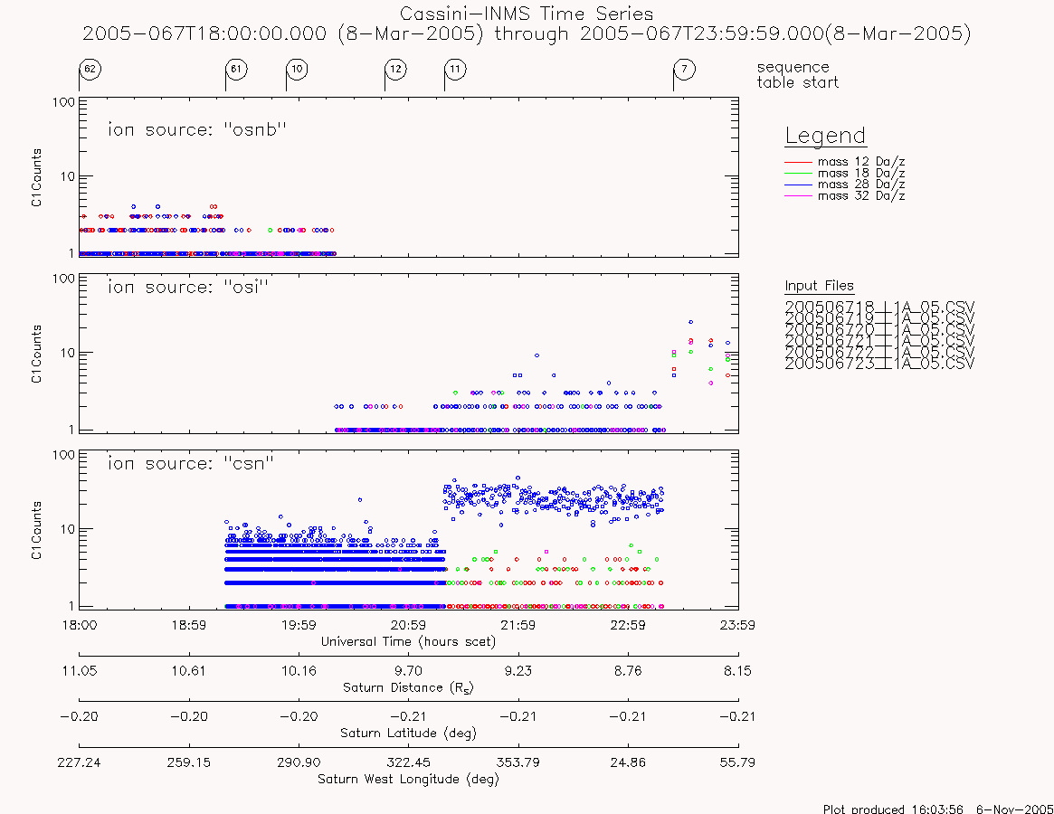
Task: Click the 1 tick label of csn panel
Action: 71,606
